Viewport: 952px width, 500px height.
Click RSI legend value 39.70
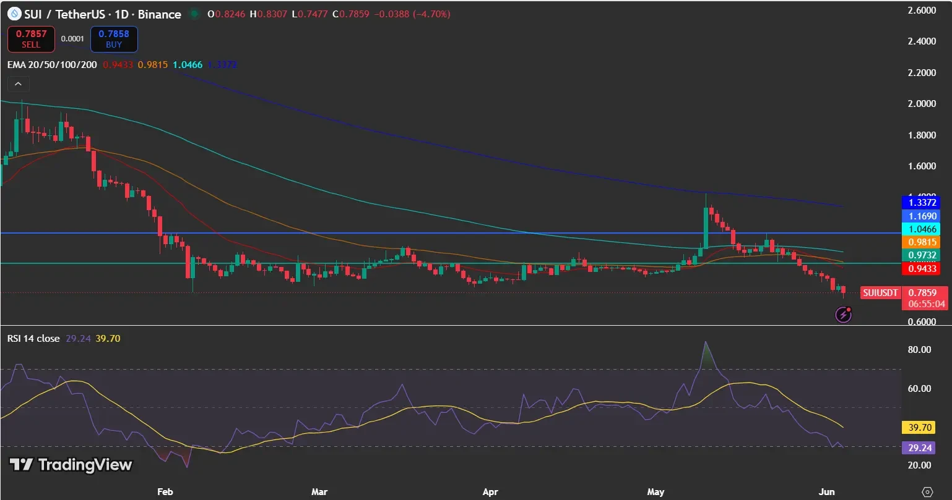[108, 338]
